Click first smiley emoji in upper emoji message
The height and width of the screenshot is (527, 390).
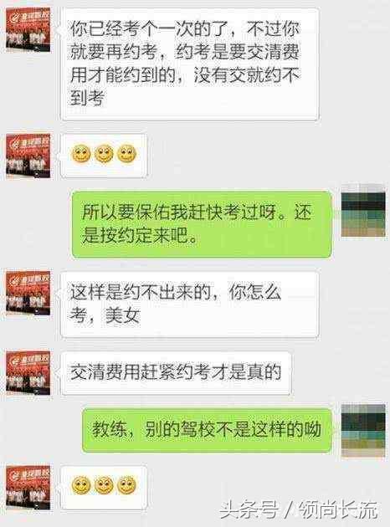(x=80, y=154)
